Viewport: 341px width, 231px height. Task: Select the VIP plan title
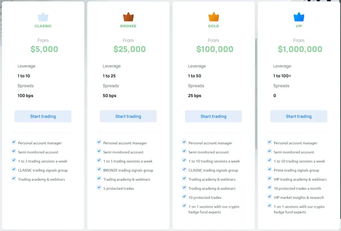pyautogui.click(x=299, y=26)
